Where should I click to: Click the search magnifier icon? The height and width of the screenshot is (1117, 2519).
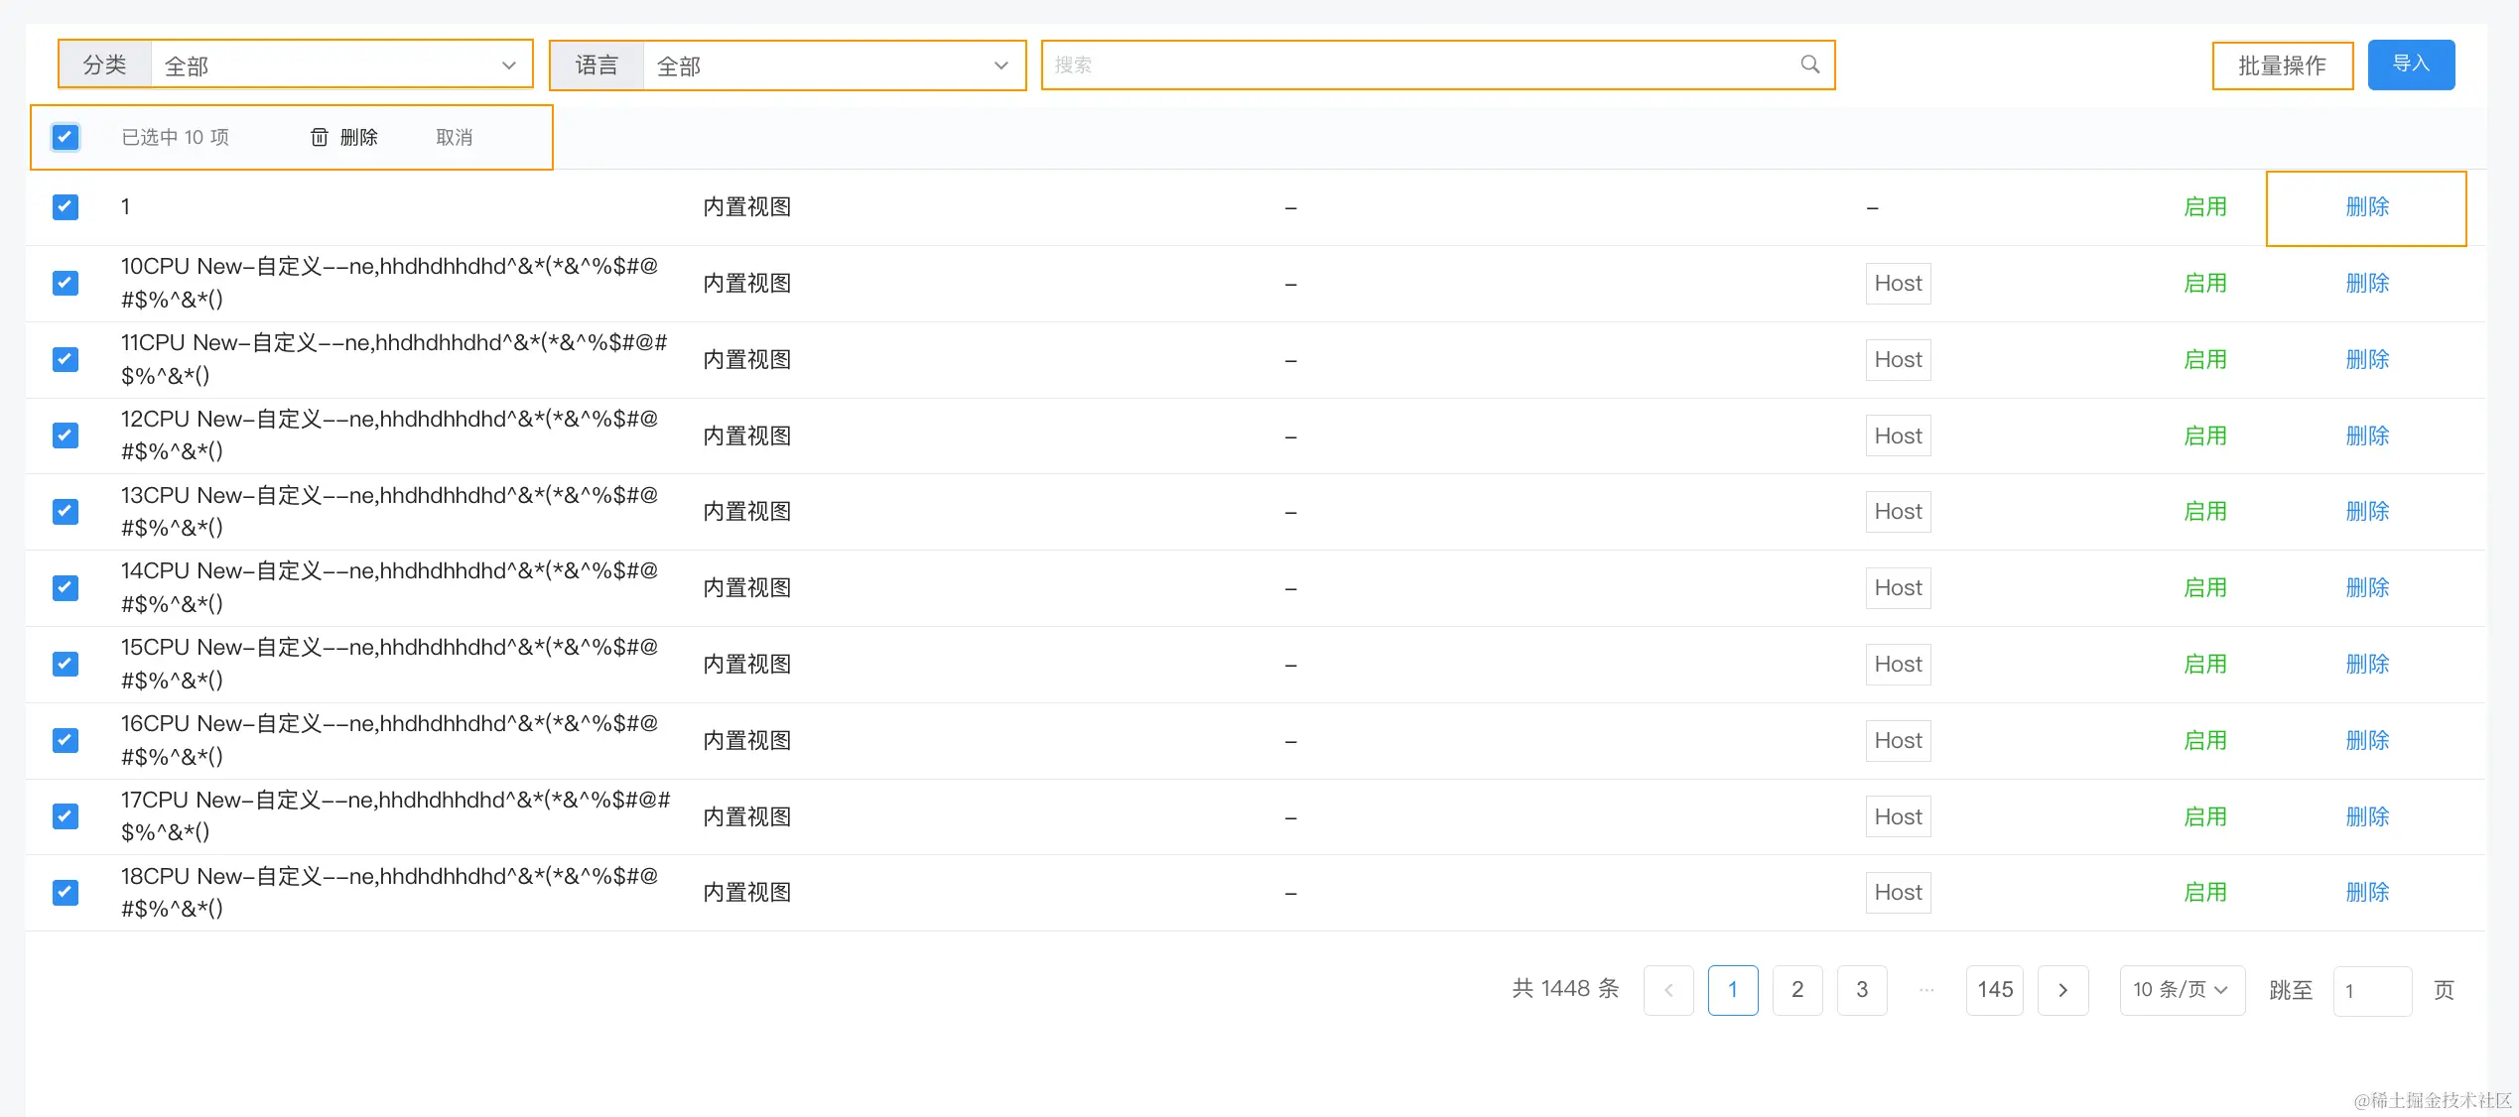1809,64
